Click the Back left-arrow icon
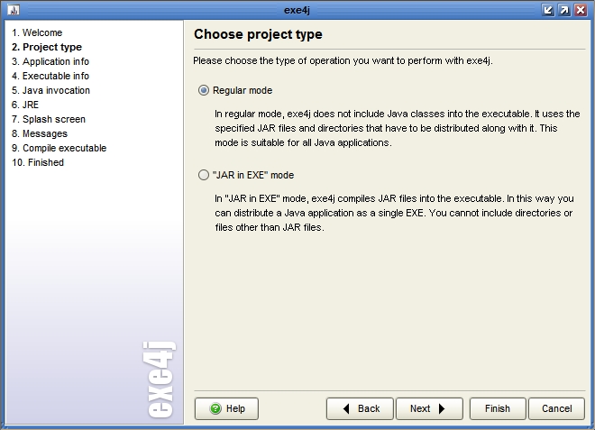Viewport: 595px width, 430px height. pos(347,408)
